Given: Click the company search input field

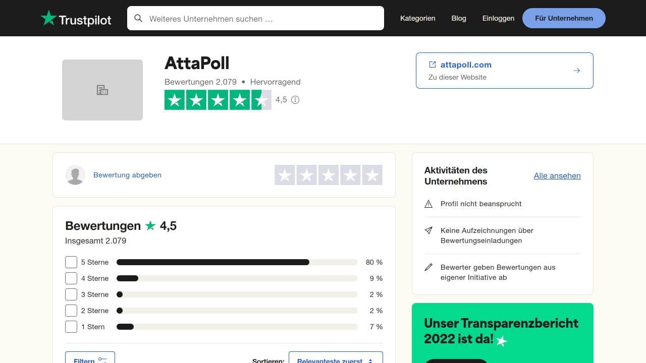Looking at the screenshot, I should click(252, 18).
